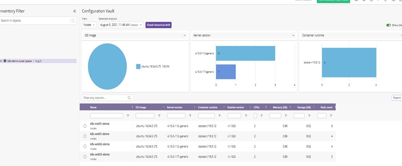Click the Configuration Vault heading
Image resolution: width=402 pixels, height=166 pixels.
coord(98,11)
